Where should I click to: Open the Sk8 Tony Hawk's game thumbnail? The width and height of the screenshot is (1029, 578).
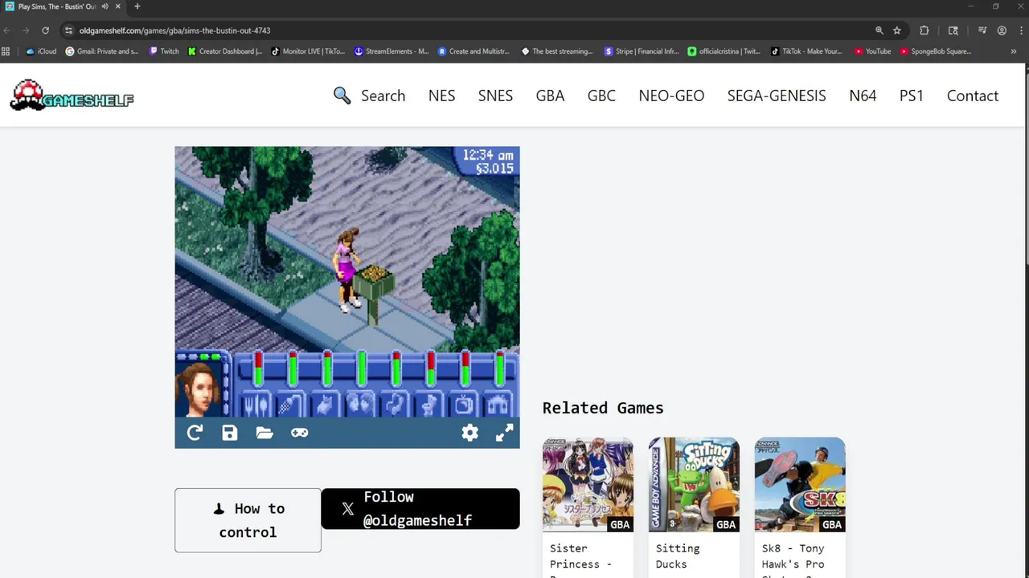coord(800,485)
